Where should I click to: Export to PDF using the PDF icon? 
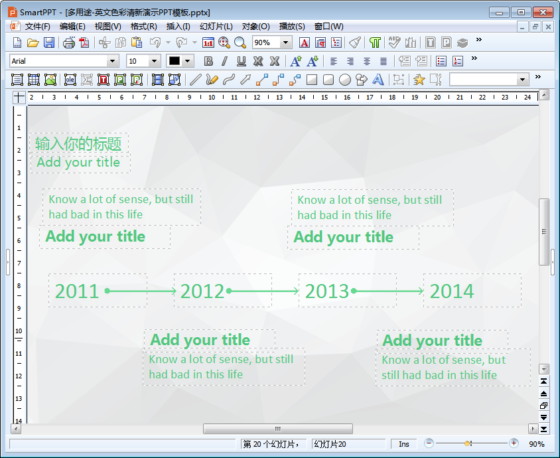tap(84, 42)
